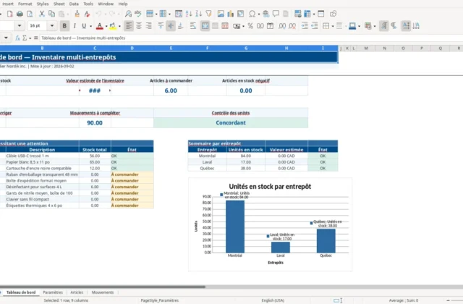This screenshot has height=304, width=463.
Task: Insert special character omega icon
Action: (x=252, y=14)
